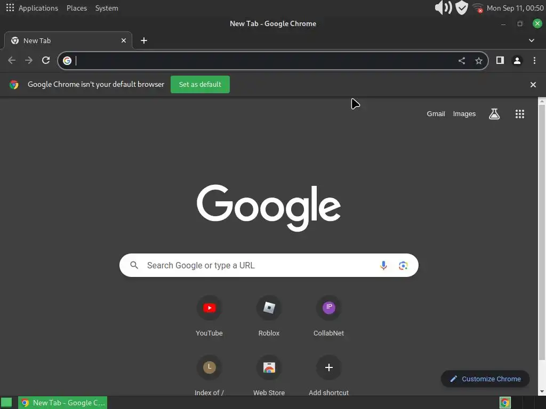The width and height of the screenshot is (546, 409).
Task: Click Customize Chrome button
Action: 485,379
